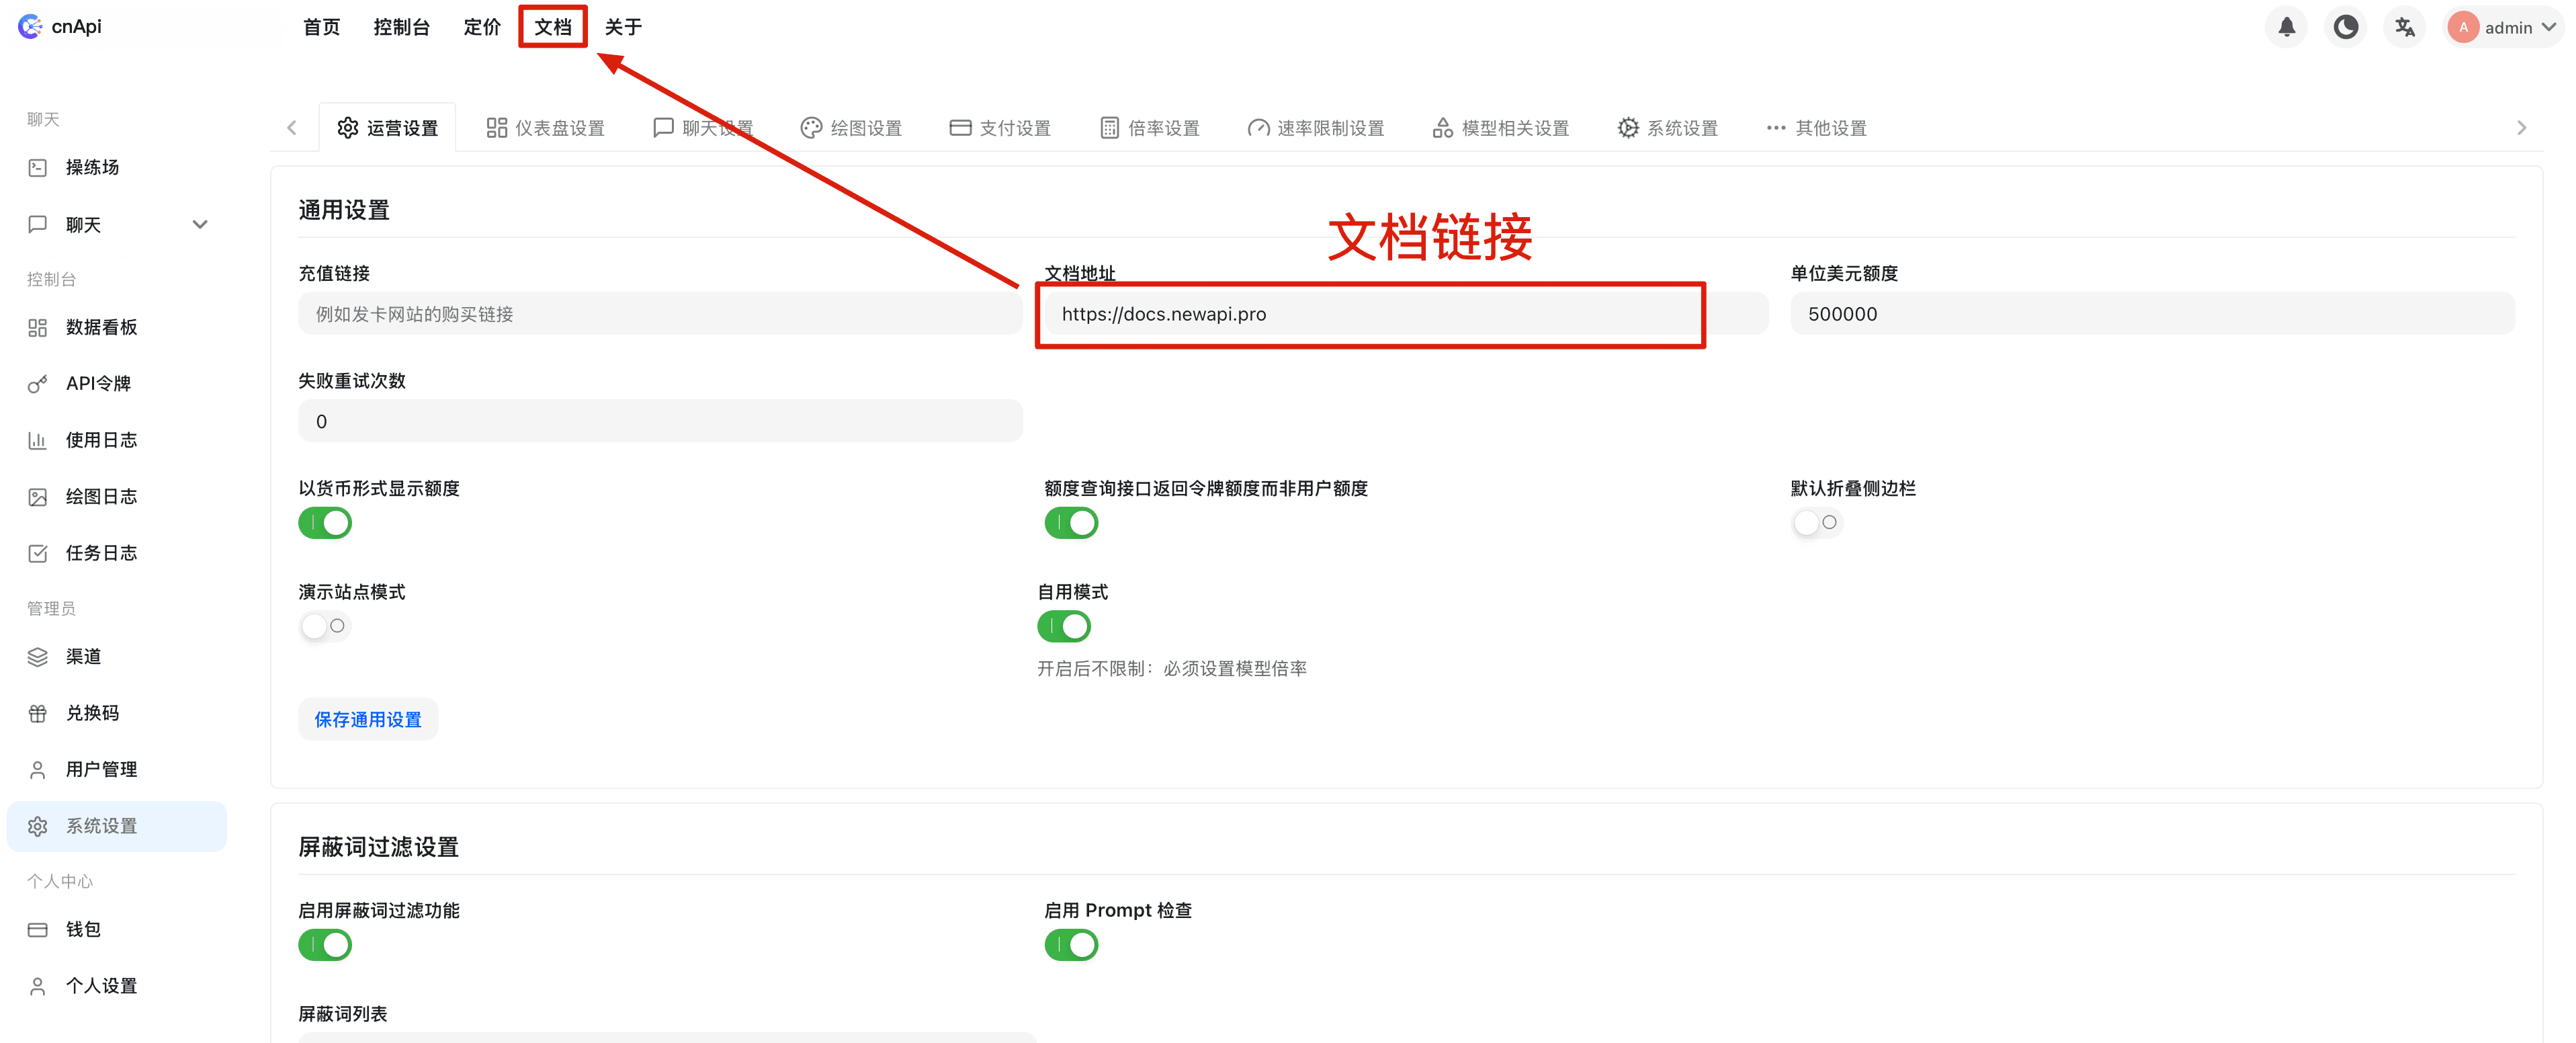Open 模型相关设置 tab
This screenshot has height=1043, width=2576.
point(1501,128)
